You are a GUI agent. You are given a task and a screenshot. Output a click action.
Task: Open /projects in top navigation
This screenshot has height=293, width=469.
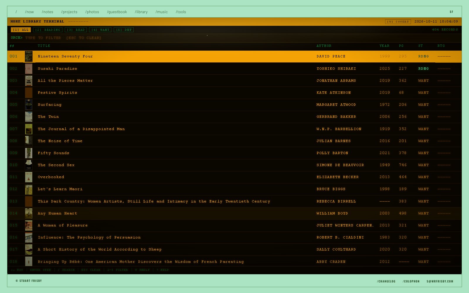(69, 12)
